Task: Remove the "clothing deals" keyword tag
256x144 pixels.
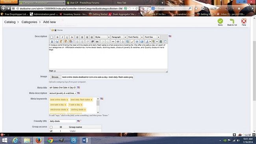Action: (x=85, y=110)
